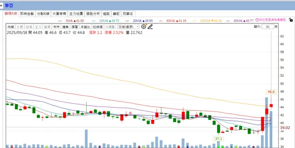Click the 2025/09/18 date text
Screen dimensions: 295x148
[x=17, y=33]
